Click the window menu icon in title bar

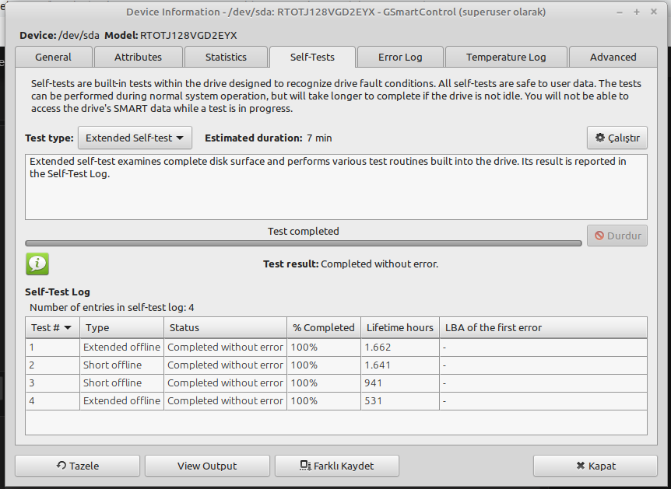click(14, 12)
